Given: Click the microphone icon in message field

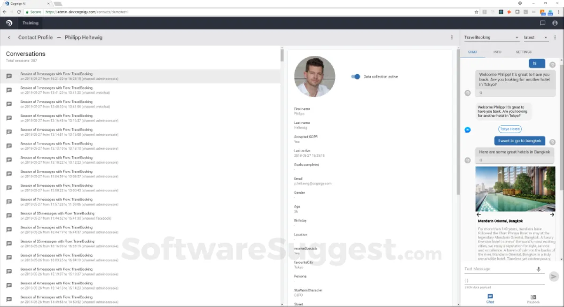Looking at the screenshot, I should 539,269.
